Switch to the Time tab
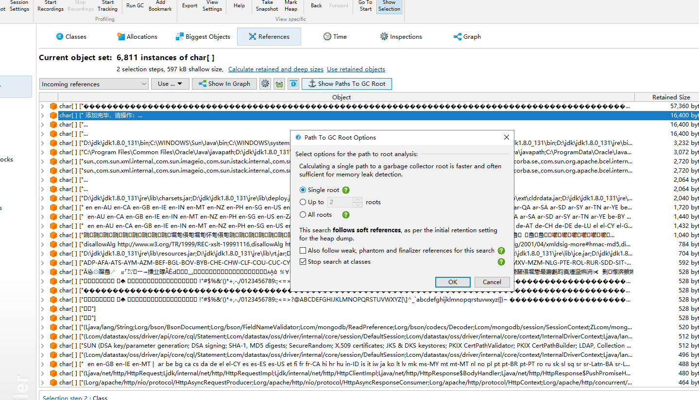The width and height of the screenshot is (699, 400). tap(335, 36)
